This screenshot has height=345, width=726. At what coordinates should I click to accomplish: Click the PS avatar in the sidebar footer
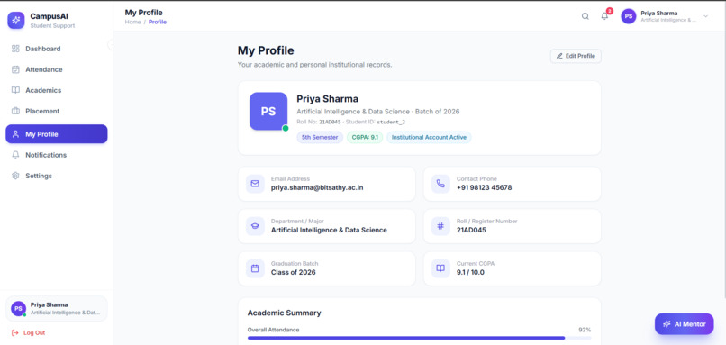pos(19,308)
